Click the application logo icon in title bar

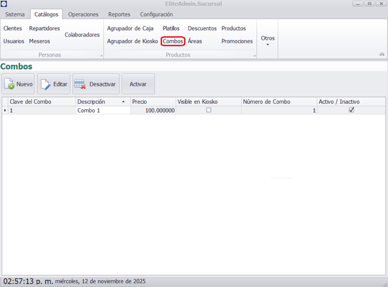pyautogui.click(x=4, y=4)
